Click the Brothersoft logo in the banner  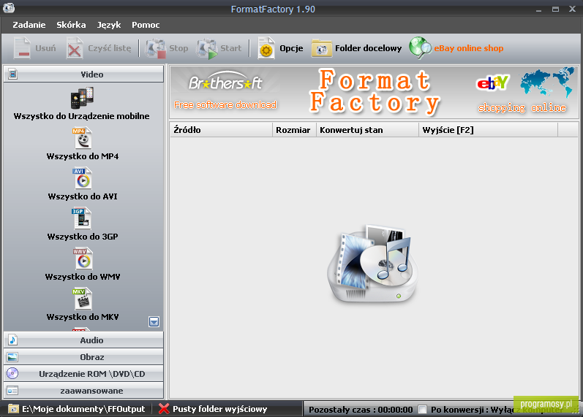[x=225, y=81]
